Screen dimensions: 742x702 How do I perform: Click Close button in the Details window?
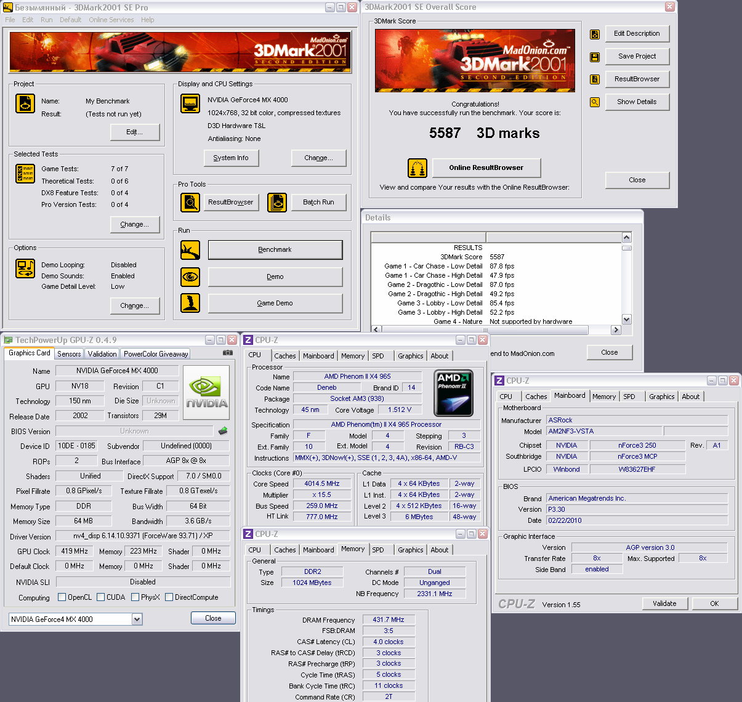click(610, 352)
